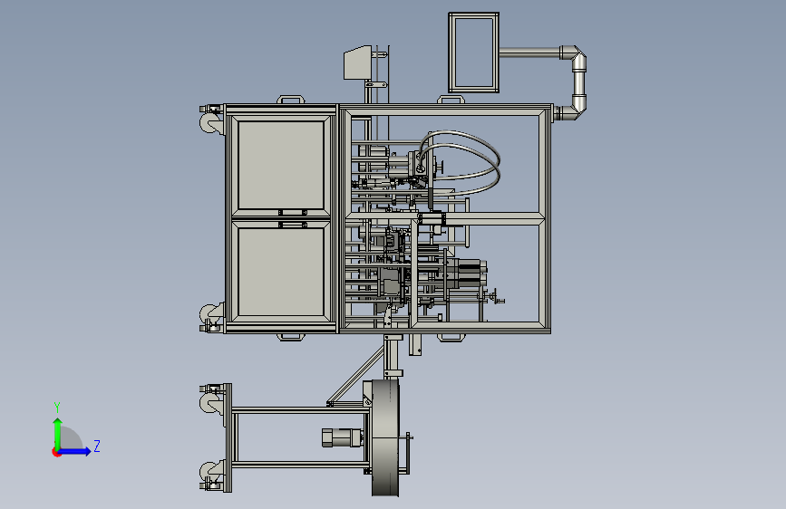Click the red origin ball of triad
786x509 pixels.
click(56, 452)
